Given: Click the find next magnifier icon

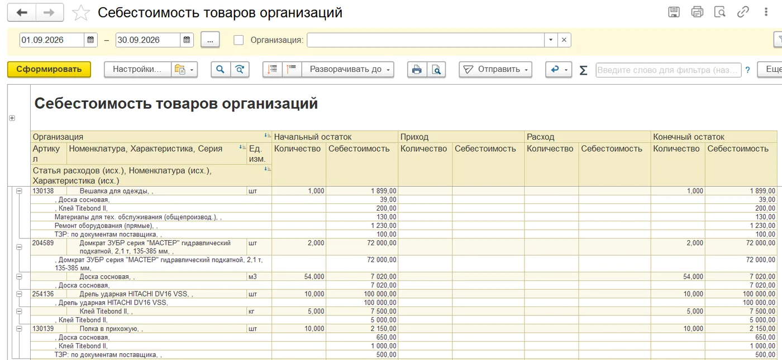Looking at the screenshot, I should pos(240,69).
